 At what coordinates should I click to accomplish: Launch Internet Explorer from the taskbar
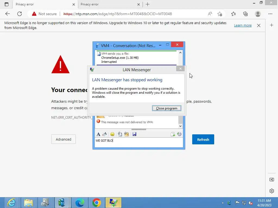click(x=11, y=203)
